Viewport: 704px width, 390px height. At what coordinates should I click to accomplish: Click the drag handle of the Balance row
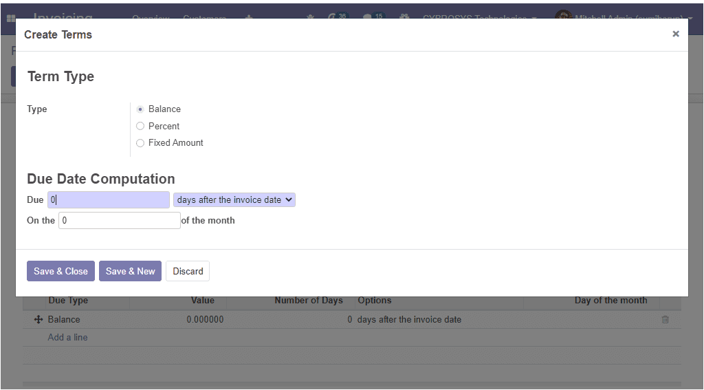[x=38, y=319]
